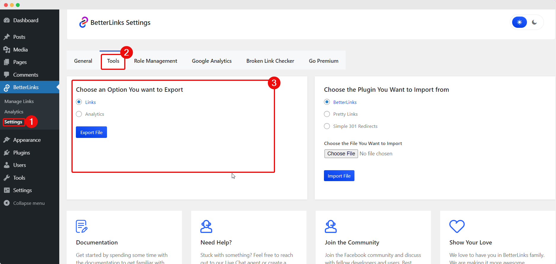556x264 pixels.
Task: Click the Media library icon
Action: 7,50
